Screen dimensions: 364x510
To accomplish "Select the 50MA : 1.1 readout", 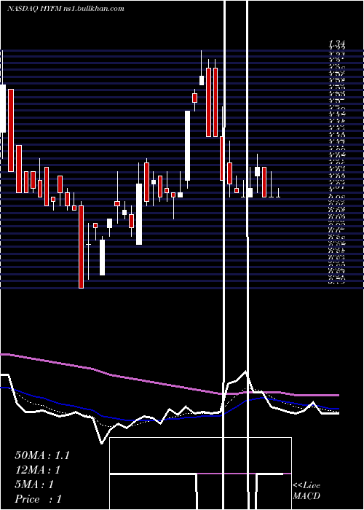I will 42,455.
